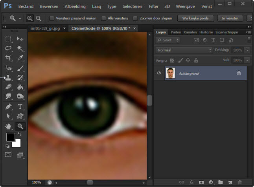
Task: Select the Paint Bucket tool
Action: (20, 87)
